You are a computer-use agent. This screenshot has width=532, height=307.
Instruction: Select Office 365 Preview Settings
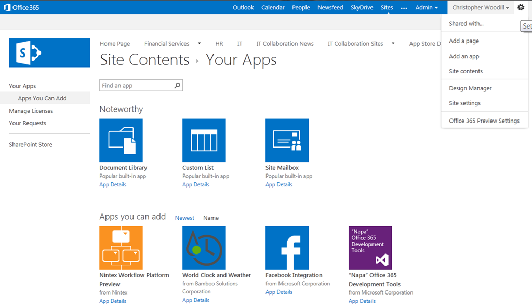pos(484,121)
